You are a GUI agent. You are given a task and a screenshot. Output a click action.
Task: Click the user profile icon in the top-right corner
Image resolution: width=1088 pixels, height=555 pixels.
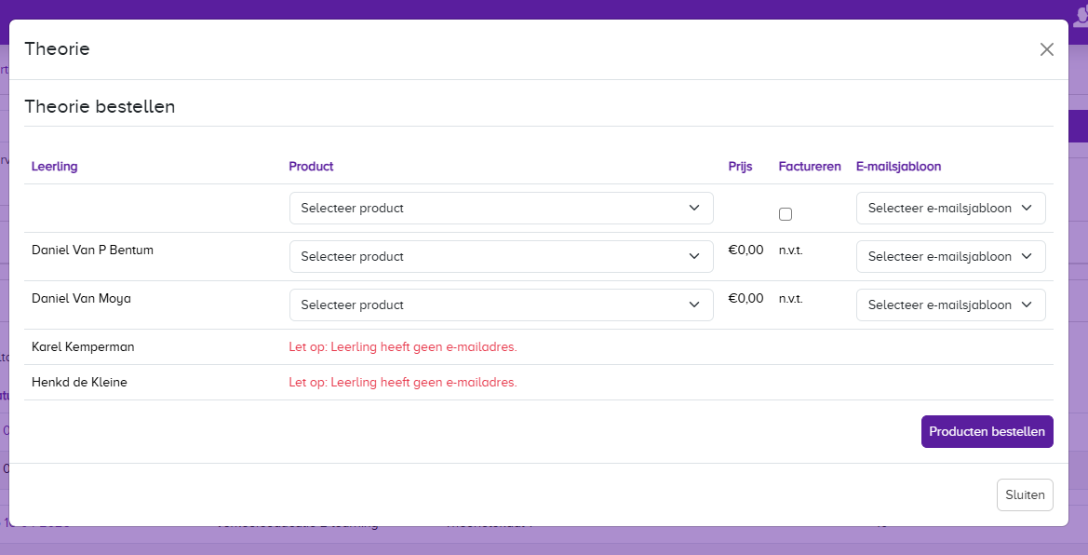coord(1080,16)
